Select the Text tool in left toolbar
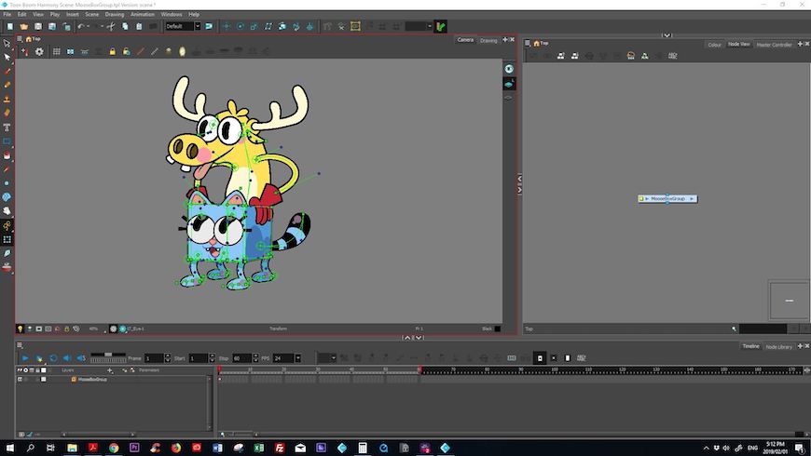The height and width of the screenshot is (456, 811). click(x=7, y=127)
